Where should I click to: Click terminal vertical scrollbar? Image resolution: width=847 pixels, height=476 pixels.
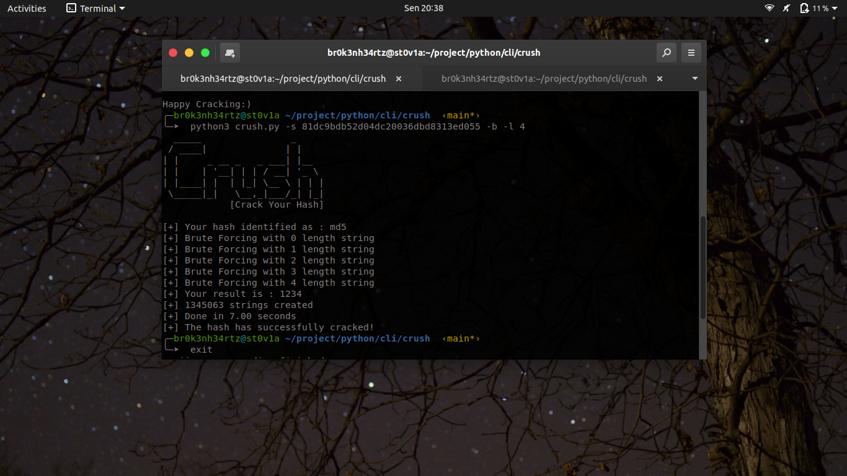coord(703,268)
